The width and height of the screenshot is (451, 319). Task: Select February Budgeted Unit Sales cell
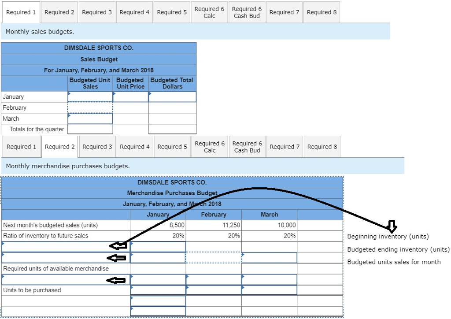pos(90,108)
